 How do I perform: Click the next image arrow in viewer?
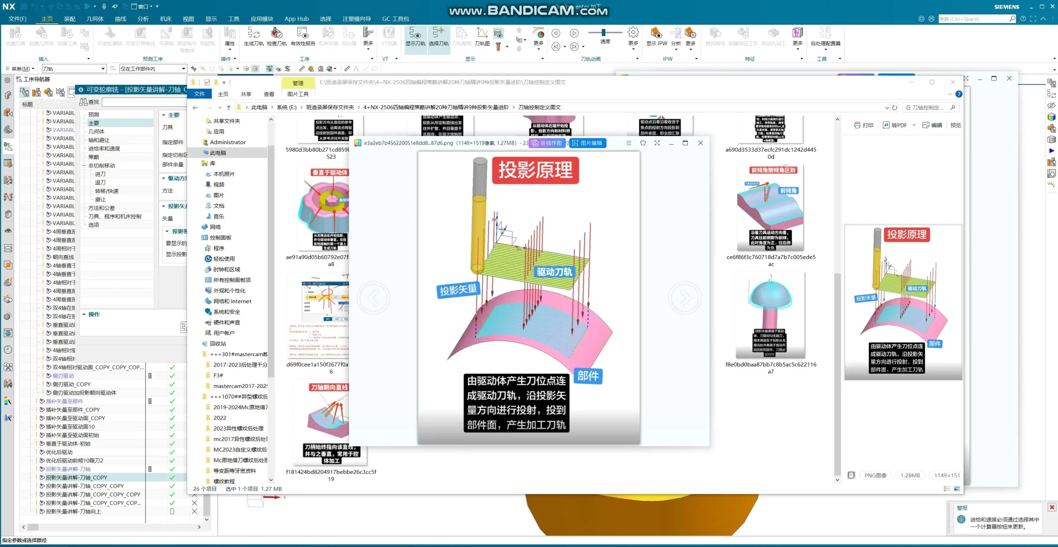[x=684, y=298]
